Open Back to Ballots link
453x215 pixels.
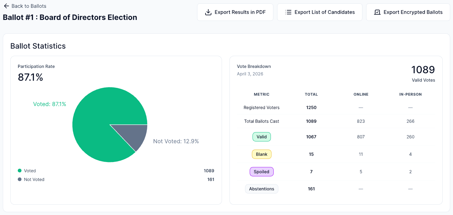[29, 6]
